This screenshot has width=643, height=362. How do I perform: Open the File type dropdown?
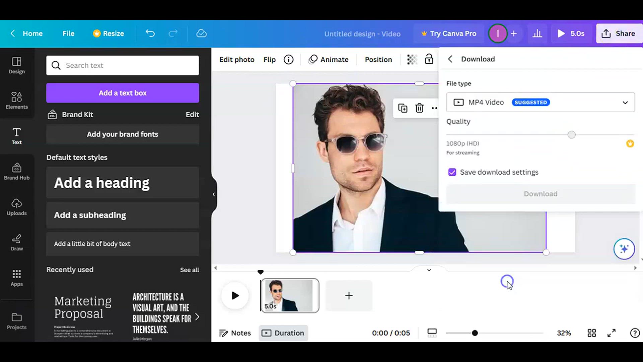coord(541,102)
